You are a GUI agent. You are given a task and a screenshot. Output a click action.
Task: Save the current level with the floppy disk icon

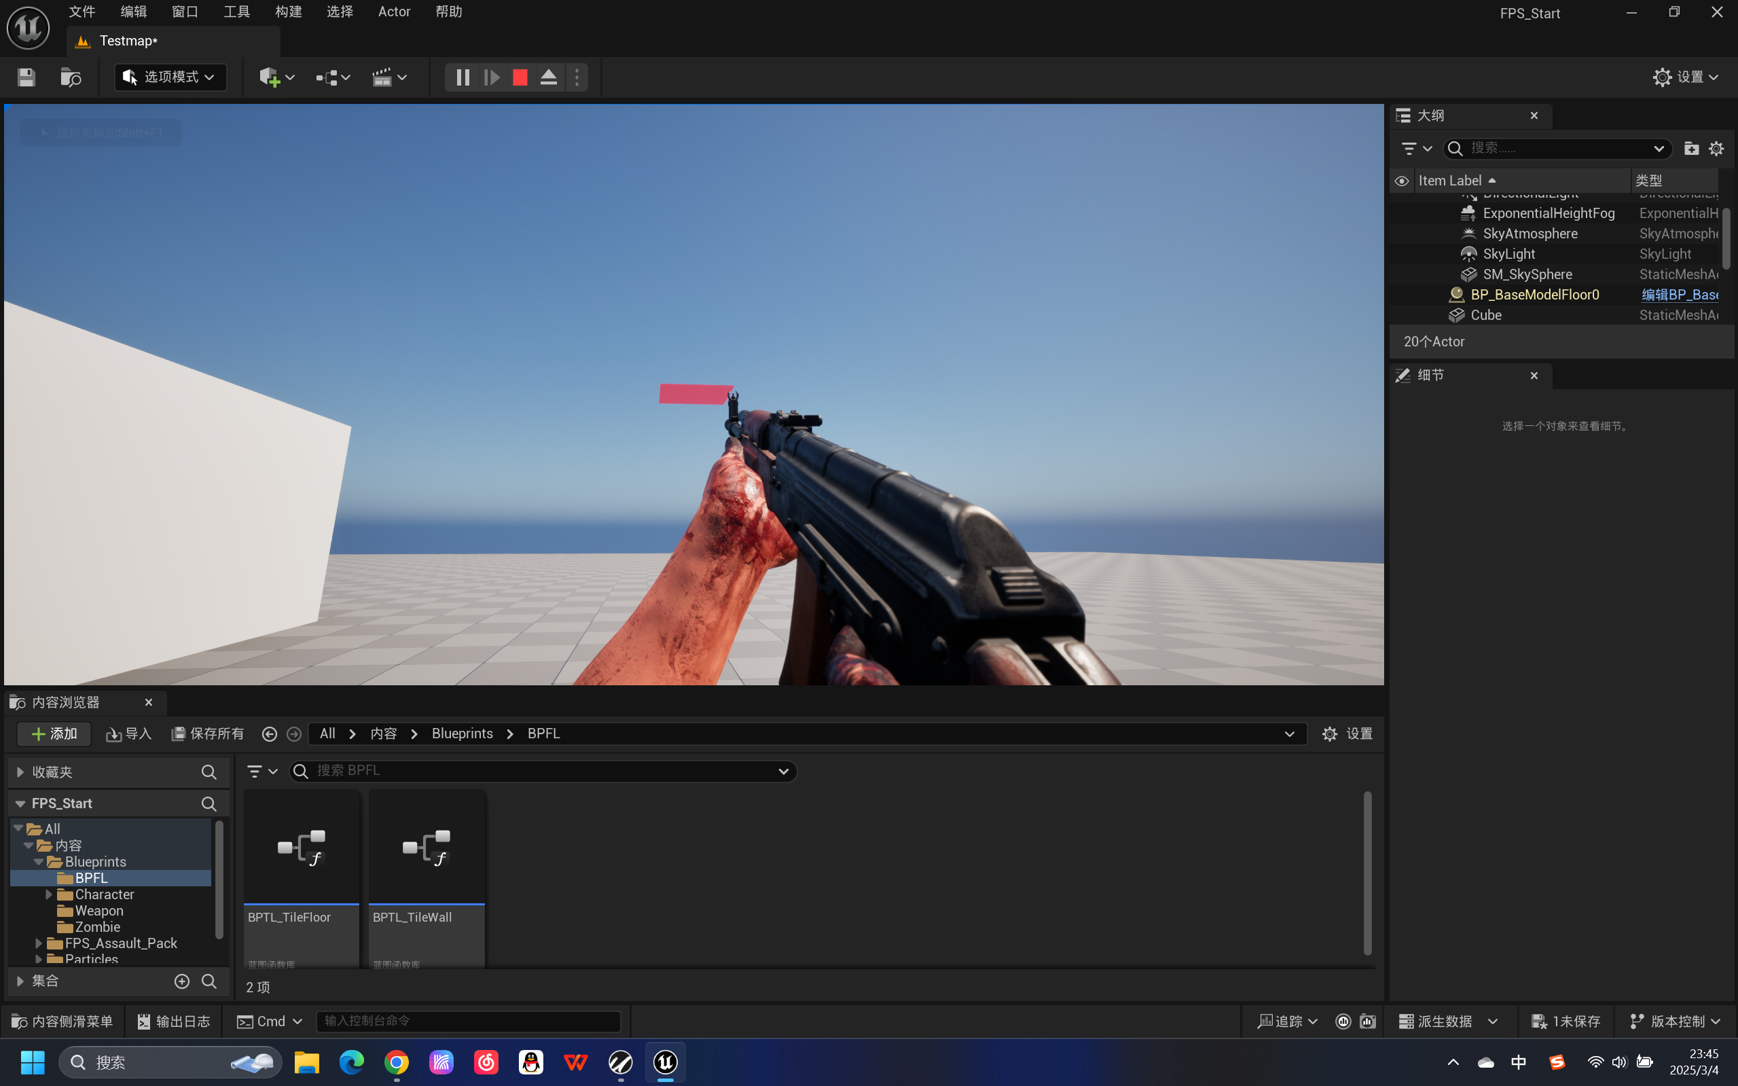[26, 77]
